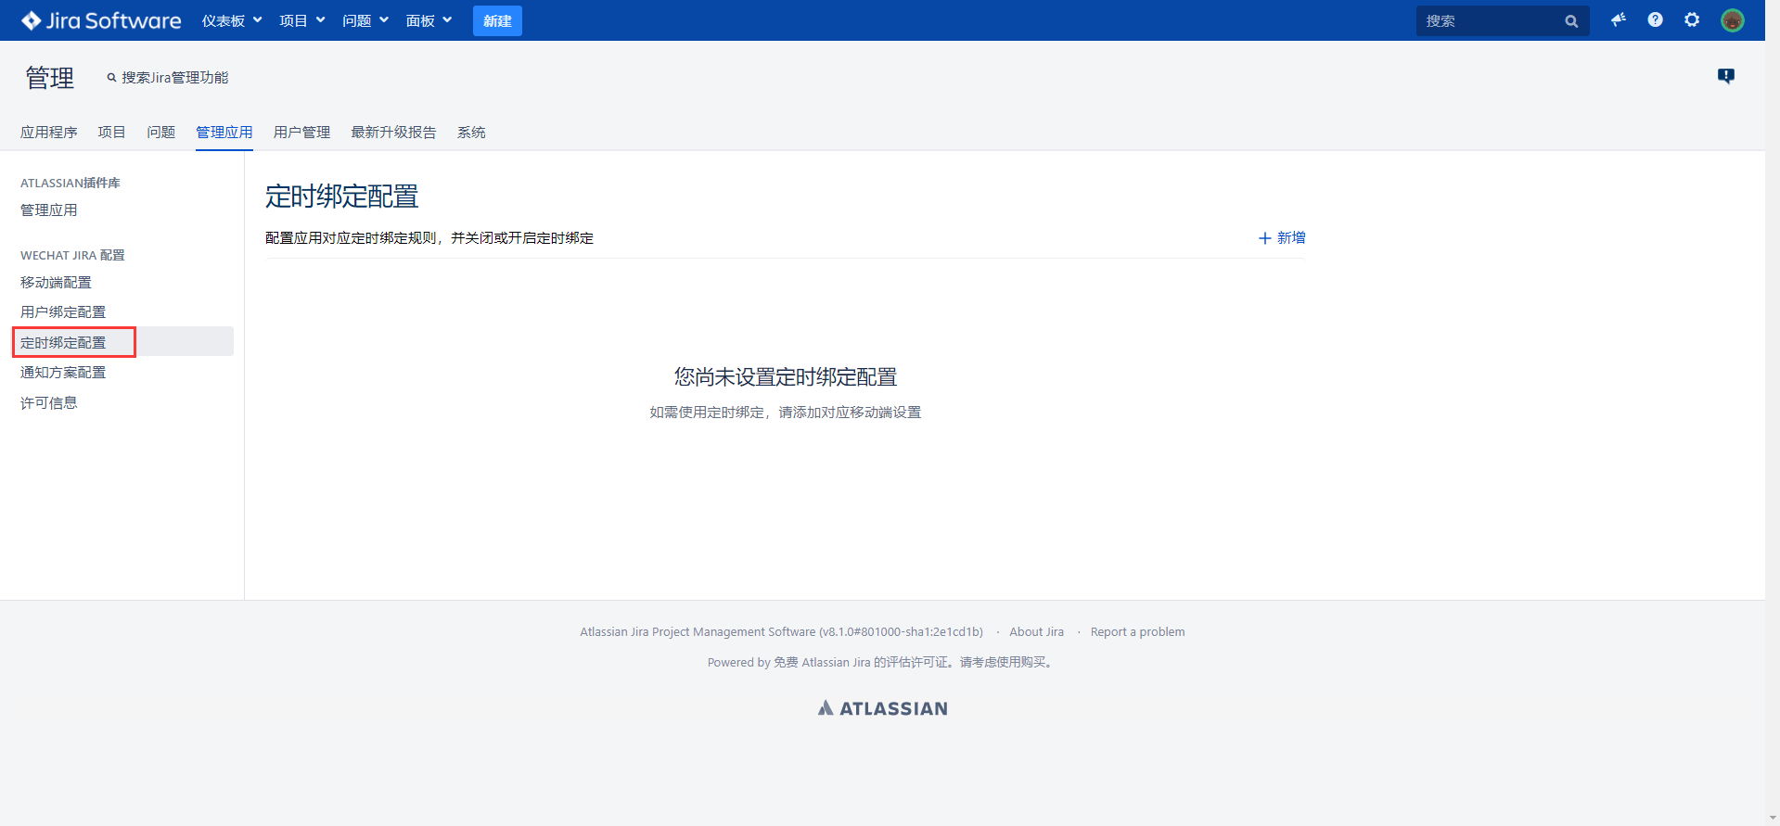Expand the 问题 dropdown menu
1780x826 pixels.
pyautogui.click(x=365, y=20)
